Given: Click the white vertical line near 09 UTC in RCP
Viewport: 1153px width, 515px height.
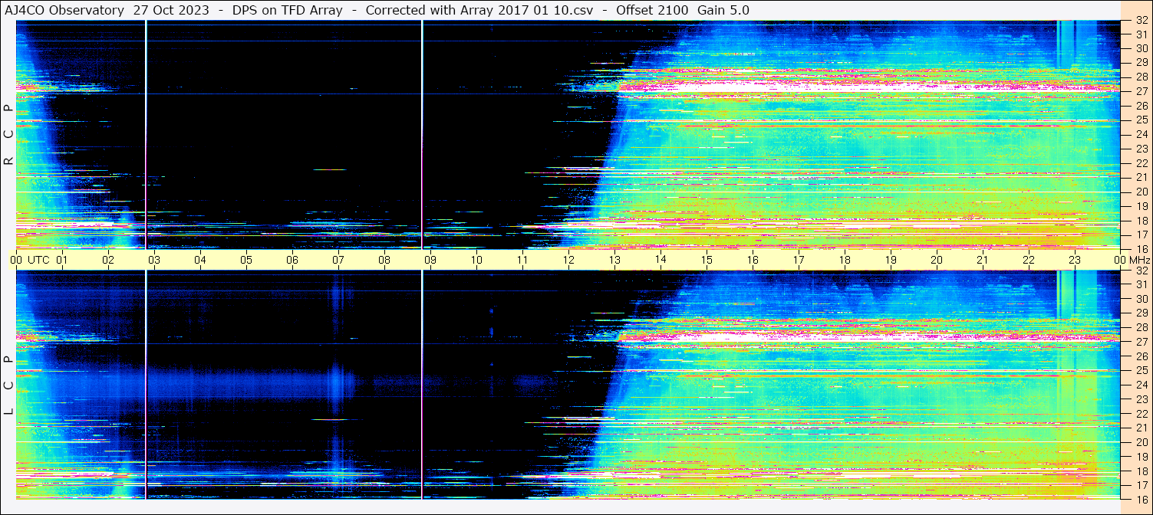Looking at the screenshot, I should [423, 134].
